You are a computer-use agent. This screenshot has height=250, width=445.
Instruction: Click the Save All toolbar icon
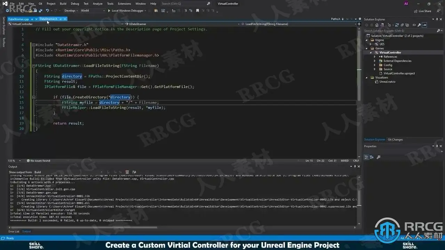click(40, 11)
